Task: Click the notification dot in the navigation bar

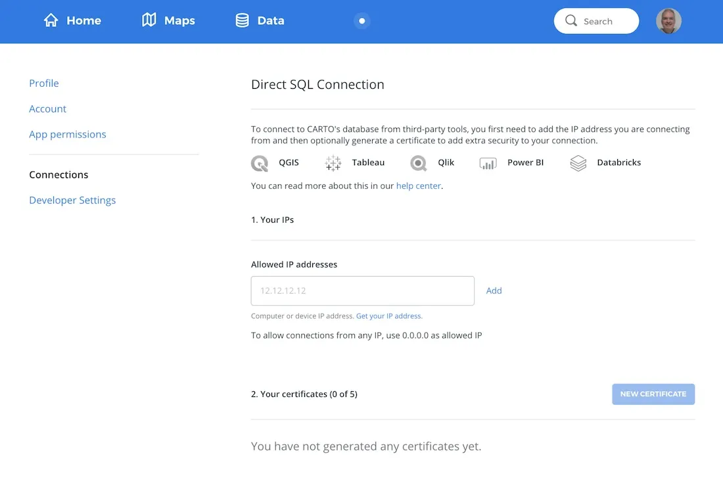Action: [x=361, y=20]
